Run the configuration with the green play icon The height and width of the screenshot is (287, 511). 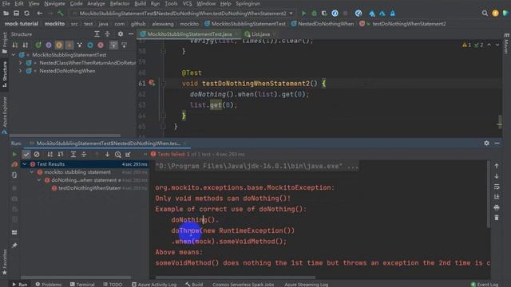coord(303,14)
